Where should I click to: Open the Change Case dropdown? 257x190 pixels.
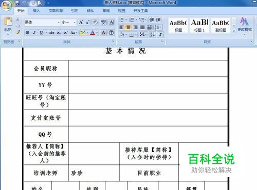click(74, 33)
